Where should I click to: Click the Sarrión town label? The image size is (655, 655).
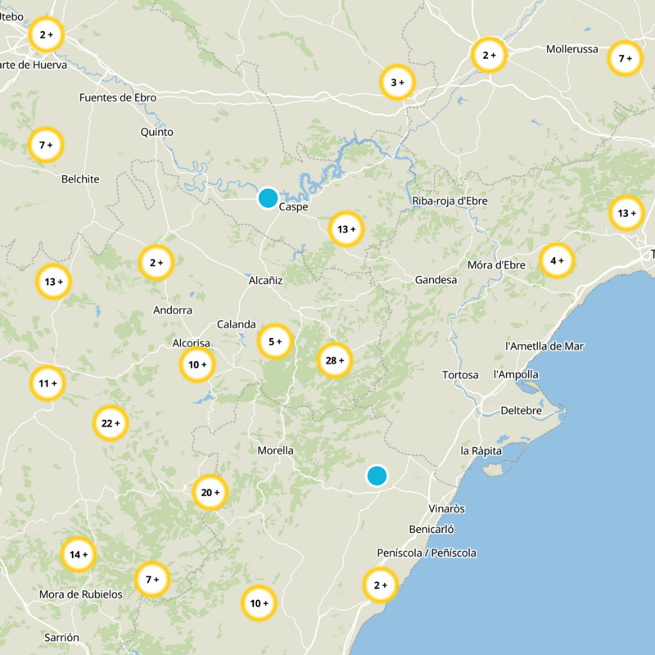[x=62, y=638]
